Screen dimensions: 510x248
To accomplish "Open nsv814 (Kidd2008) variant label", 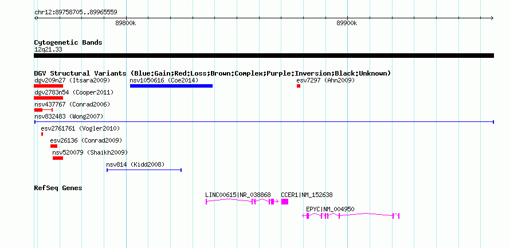I will coord(135,165).
